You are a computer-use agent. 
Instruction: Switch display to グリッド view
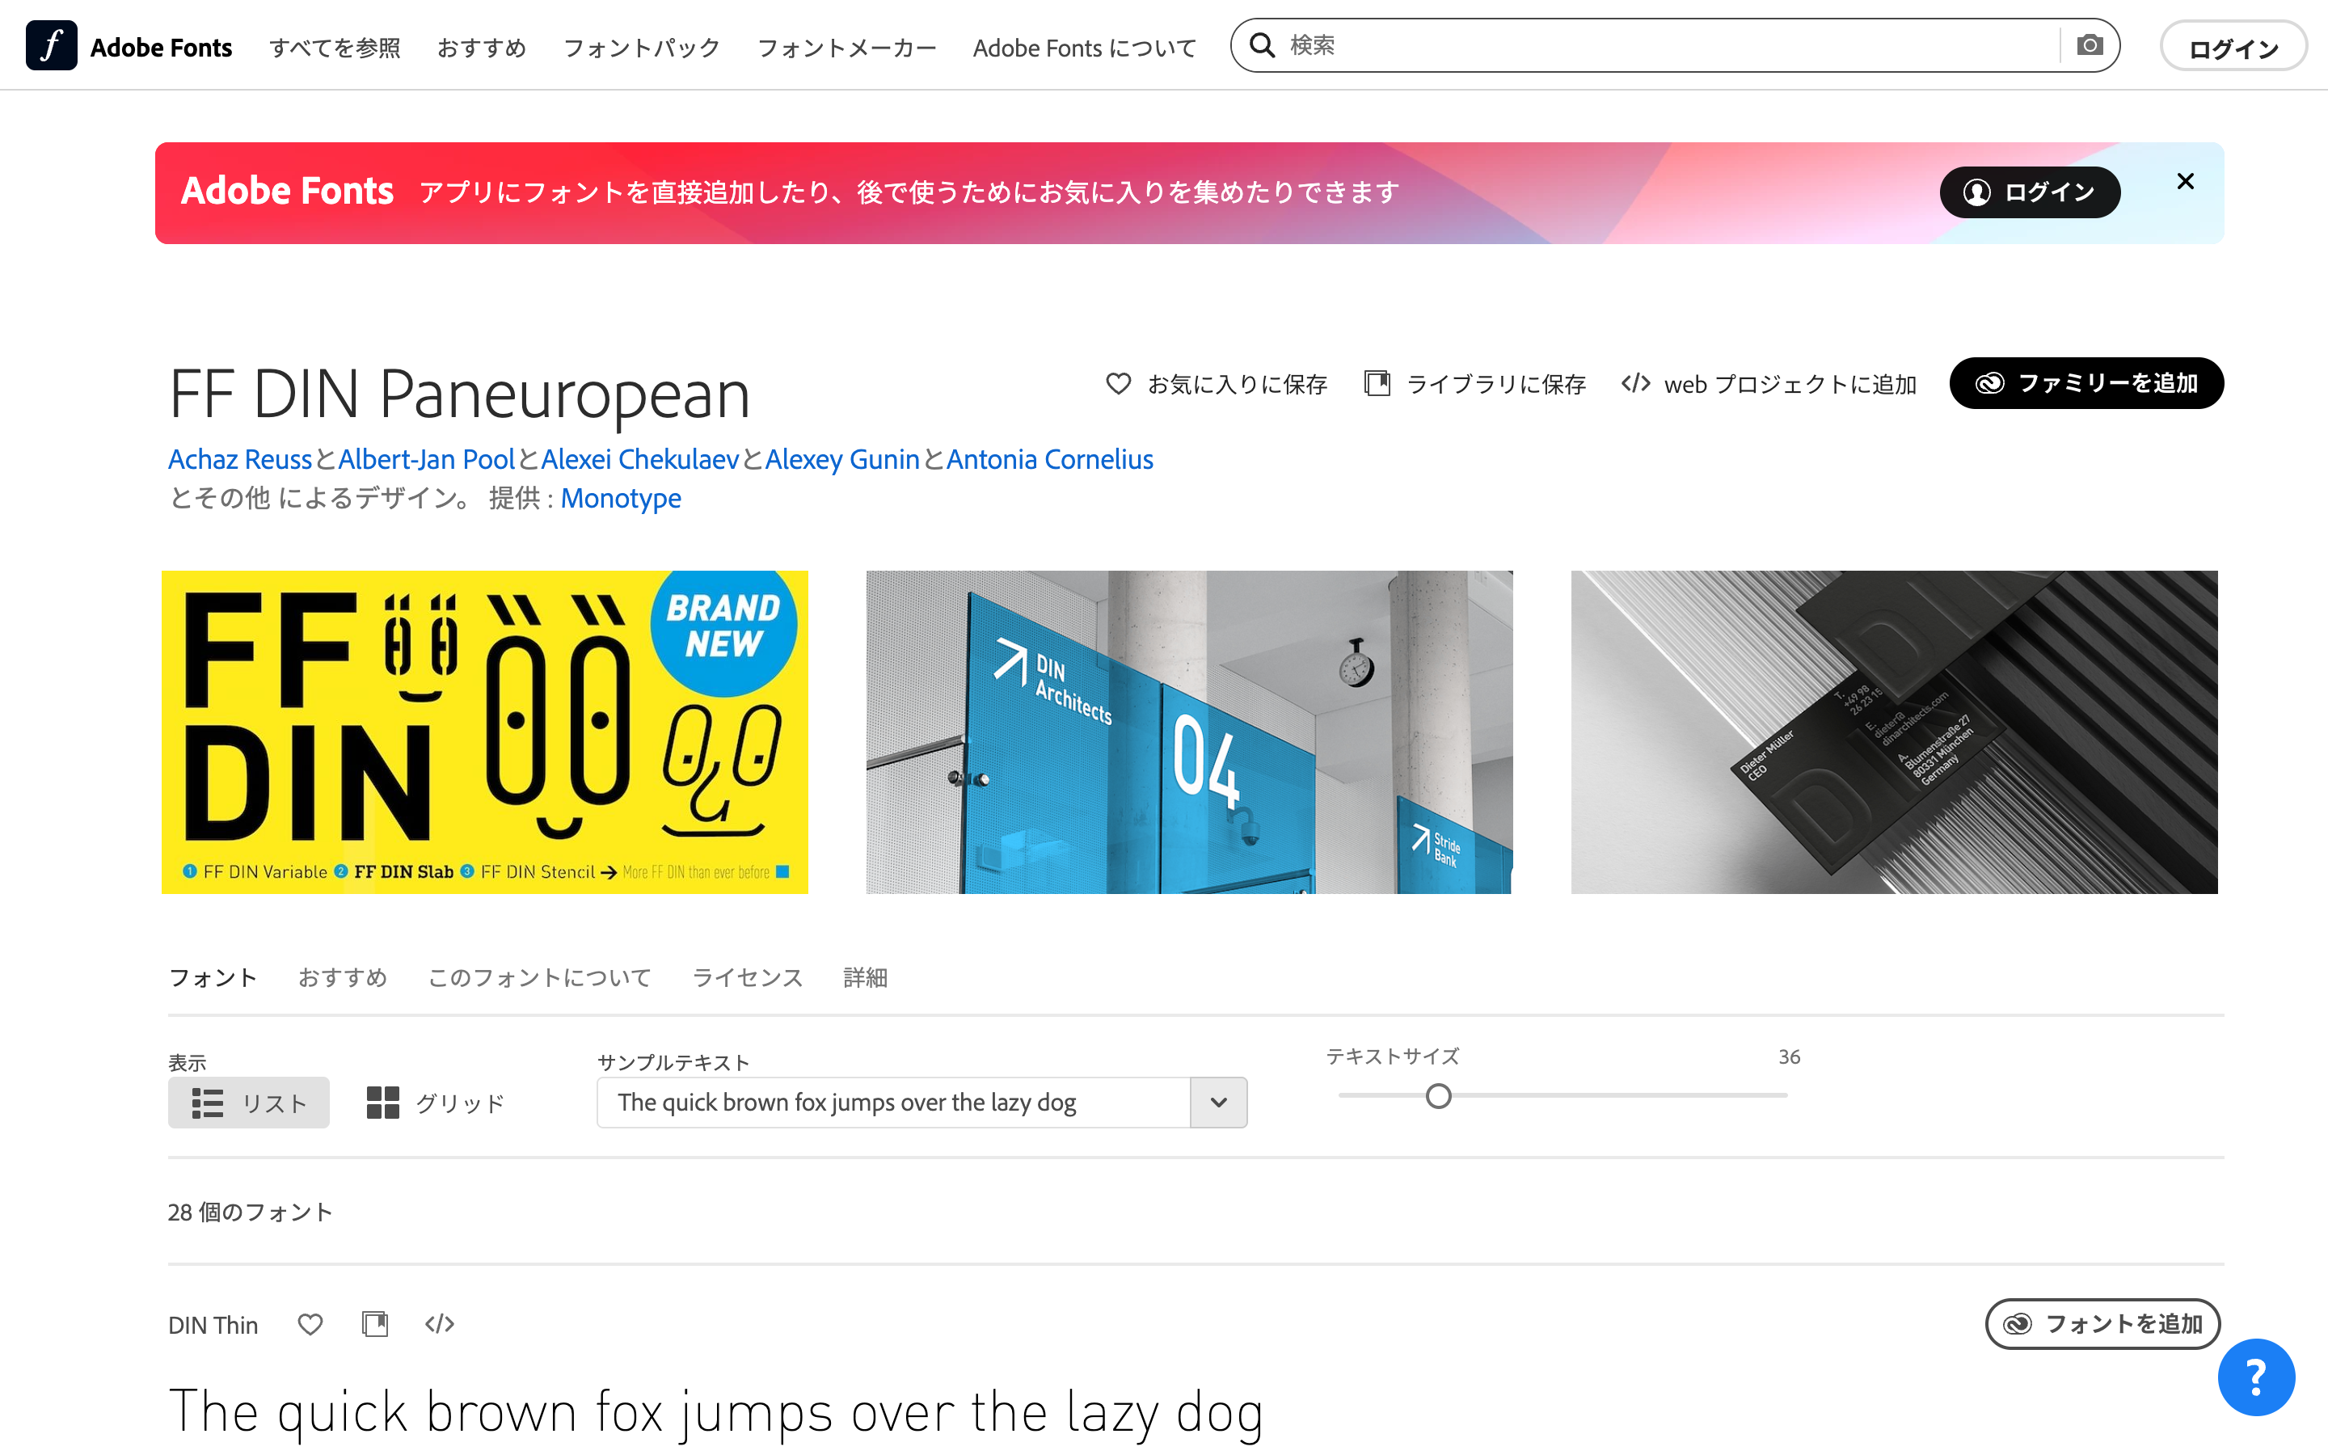coord(436,1103)
